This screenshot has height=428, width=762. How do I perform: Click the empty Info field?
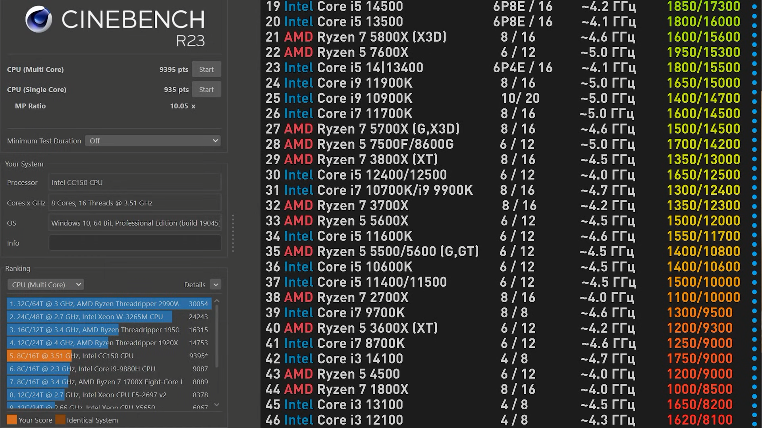coord(135,243)
